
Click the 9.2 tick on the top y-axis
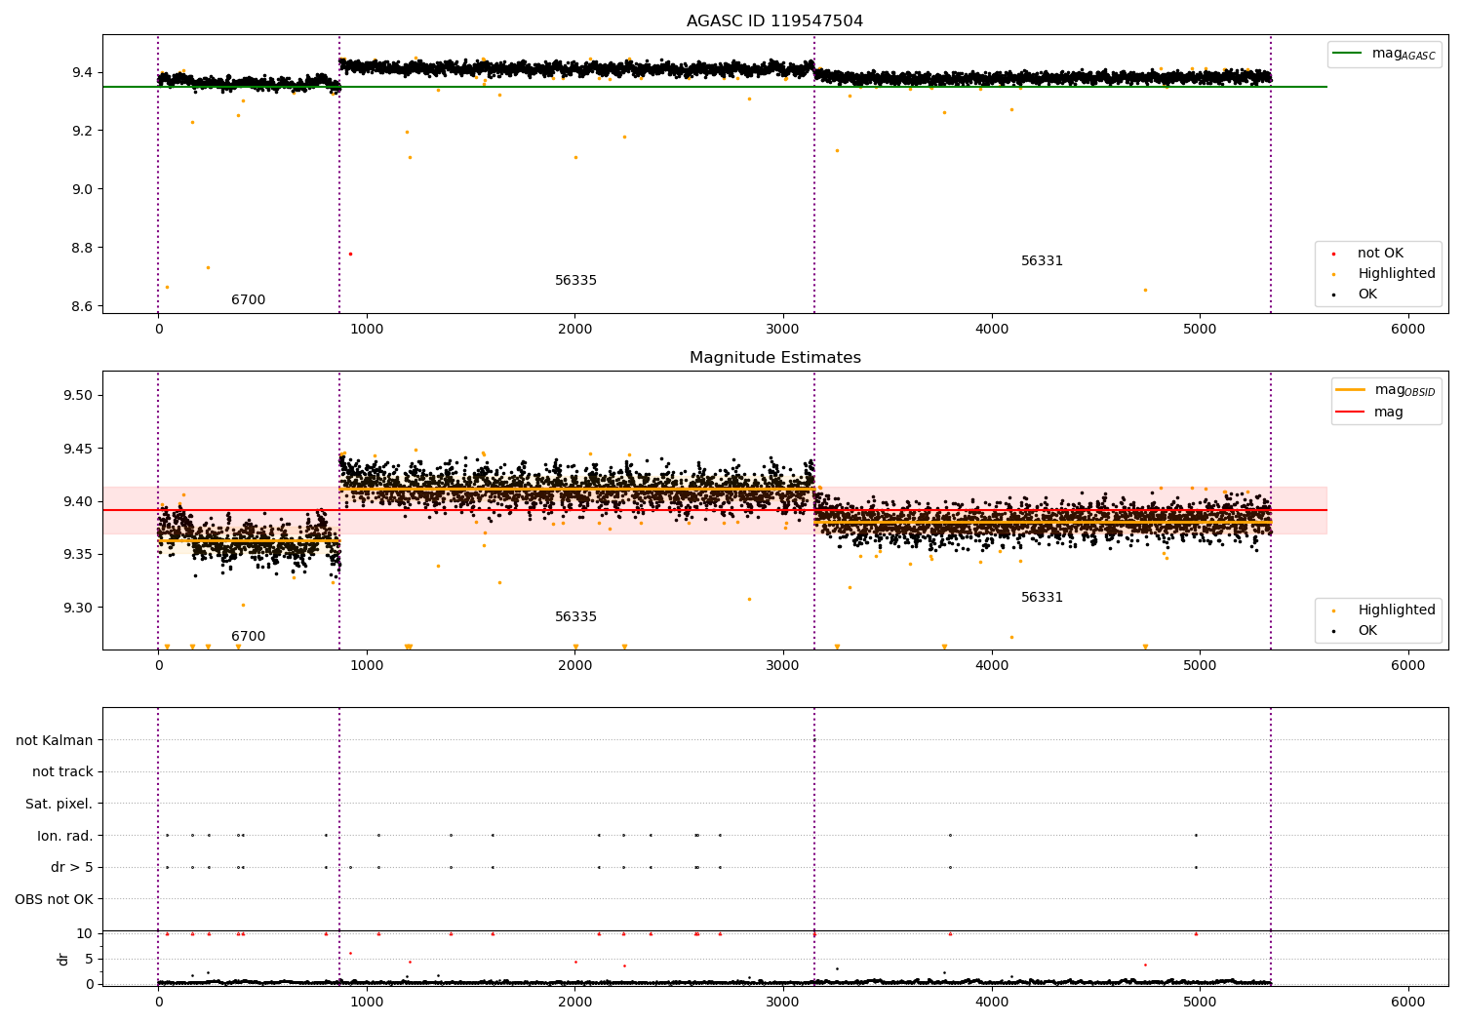click(x=81, y=132)
